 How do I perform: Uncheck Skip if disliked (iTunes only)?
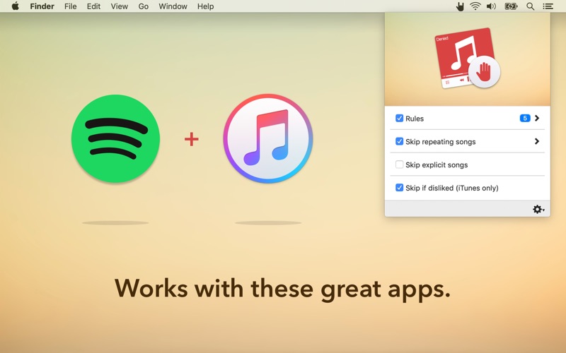[x=399, y=188]
